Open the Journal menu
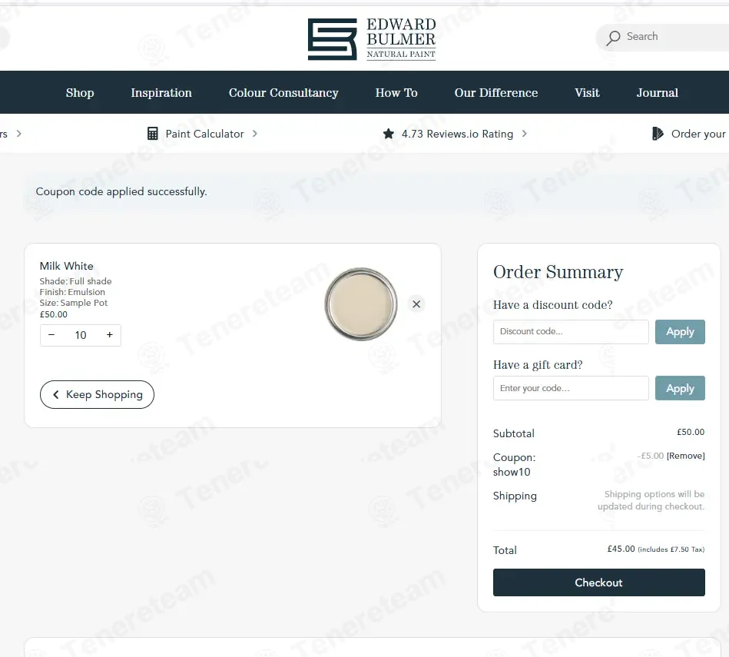The image size is (729, 657). tap(658, 92)
